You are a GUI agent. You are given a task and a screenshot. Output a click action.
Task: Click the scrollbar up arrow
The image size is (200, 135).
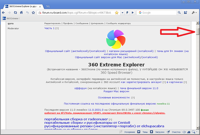point(197,23)
